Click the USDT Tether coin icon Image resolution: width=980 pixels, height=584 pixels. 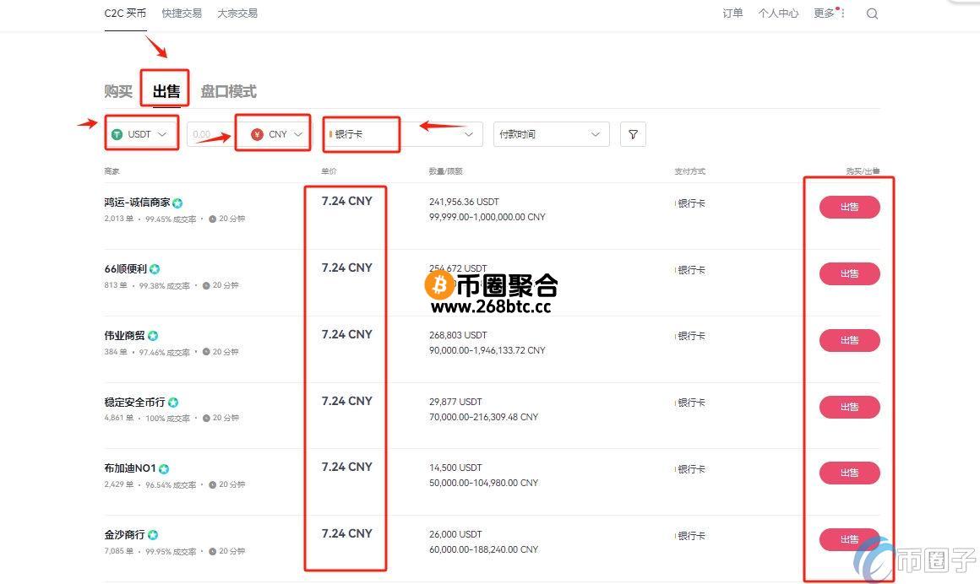[117, 134]
